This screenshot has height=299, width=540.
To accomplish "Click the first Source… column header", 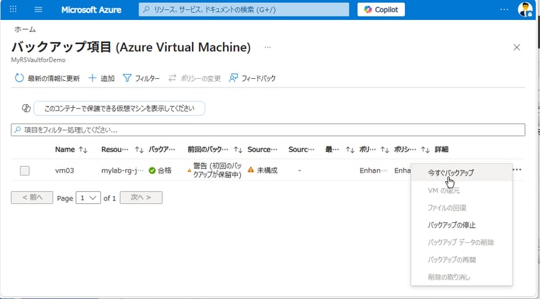I will tap(262, 149).
